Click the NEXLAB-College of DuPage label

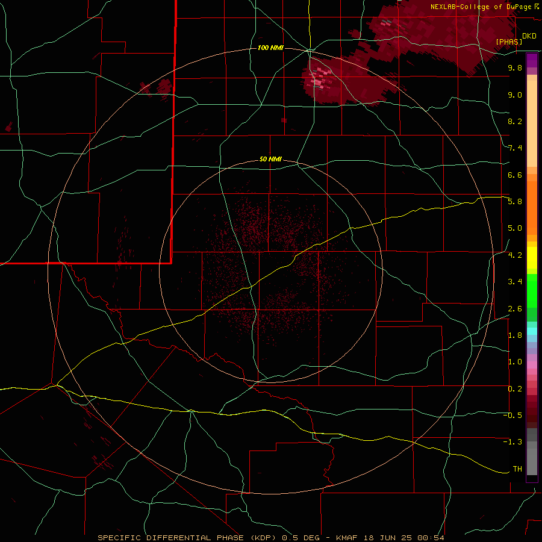click(x=481, y=7)
